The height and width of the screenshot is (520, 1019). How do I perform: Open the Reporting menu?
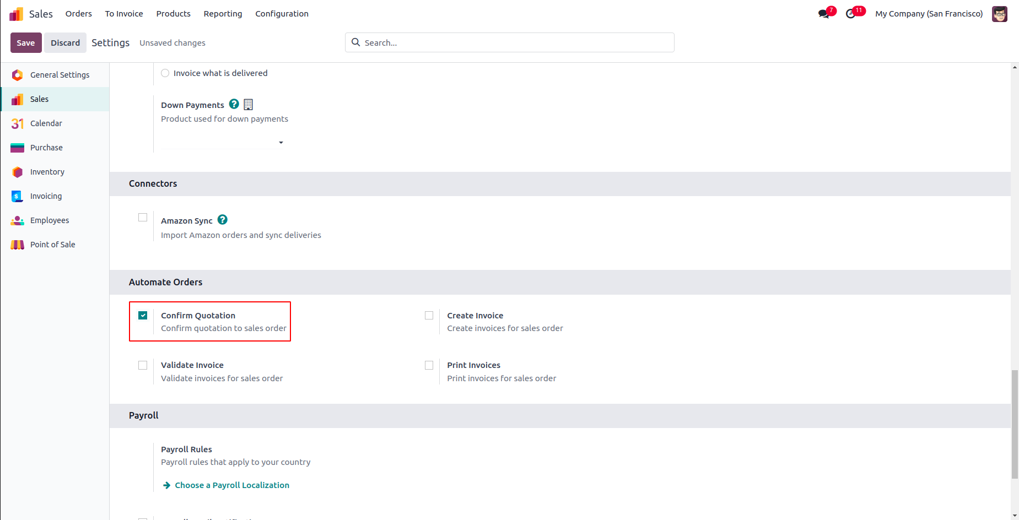(x=223, y=14)
